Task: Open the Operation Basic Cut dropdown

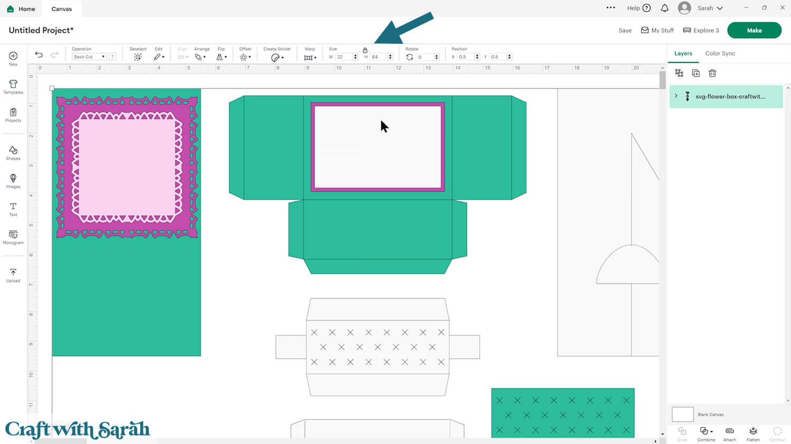Action: pyautogui.click(x=89, y=57)
